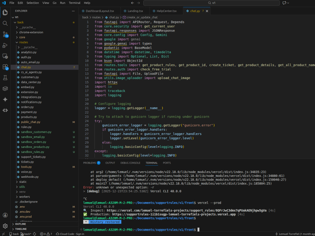Open the Explorer view in activity bar

5,12
